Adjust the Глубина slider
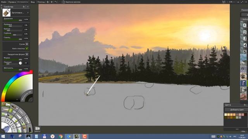The image size is (248, 139). pyautogui.click(x=13, y=35)
